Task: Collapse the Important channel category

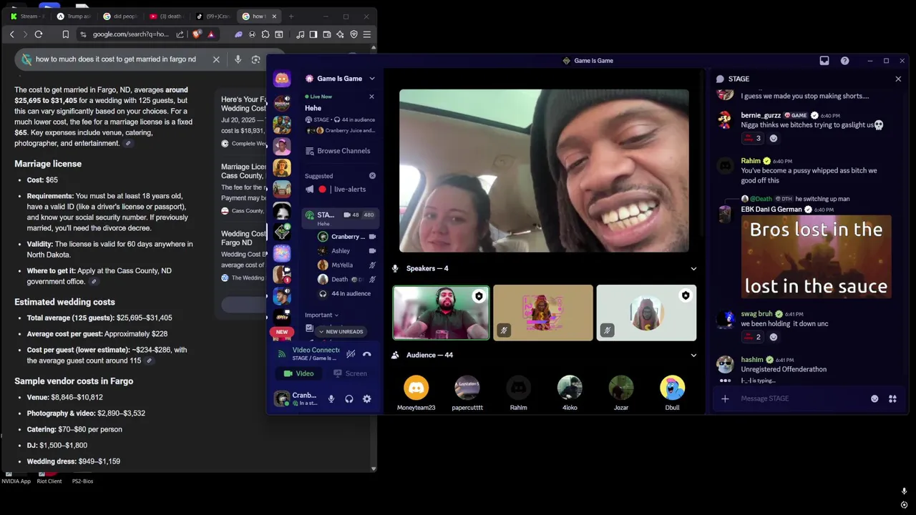Action: click(321, 315)
